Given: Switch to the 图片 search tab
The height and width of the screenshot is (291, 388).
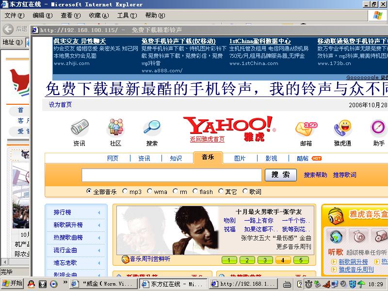Looking at the screenshot, I should click(240, 159).
